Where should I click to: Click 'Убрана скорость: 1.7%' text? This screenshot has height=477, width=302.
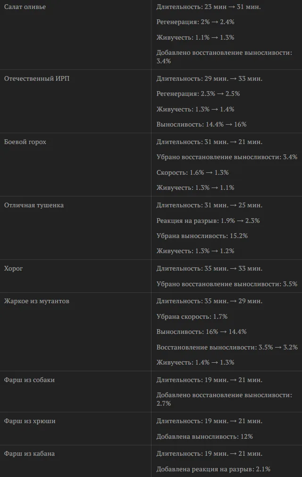[x=192, y=317]
